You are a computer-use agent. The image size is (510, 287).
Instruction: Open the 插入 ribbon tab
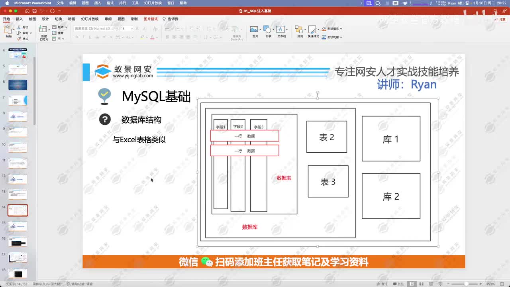click(19, 19)
